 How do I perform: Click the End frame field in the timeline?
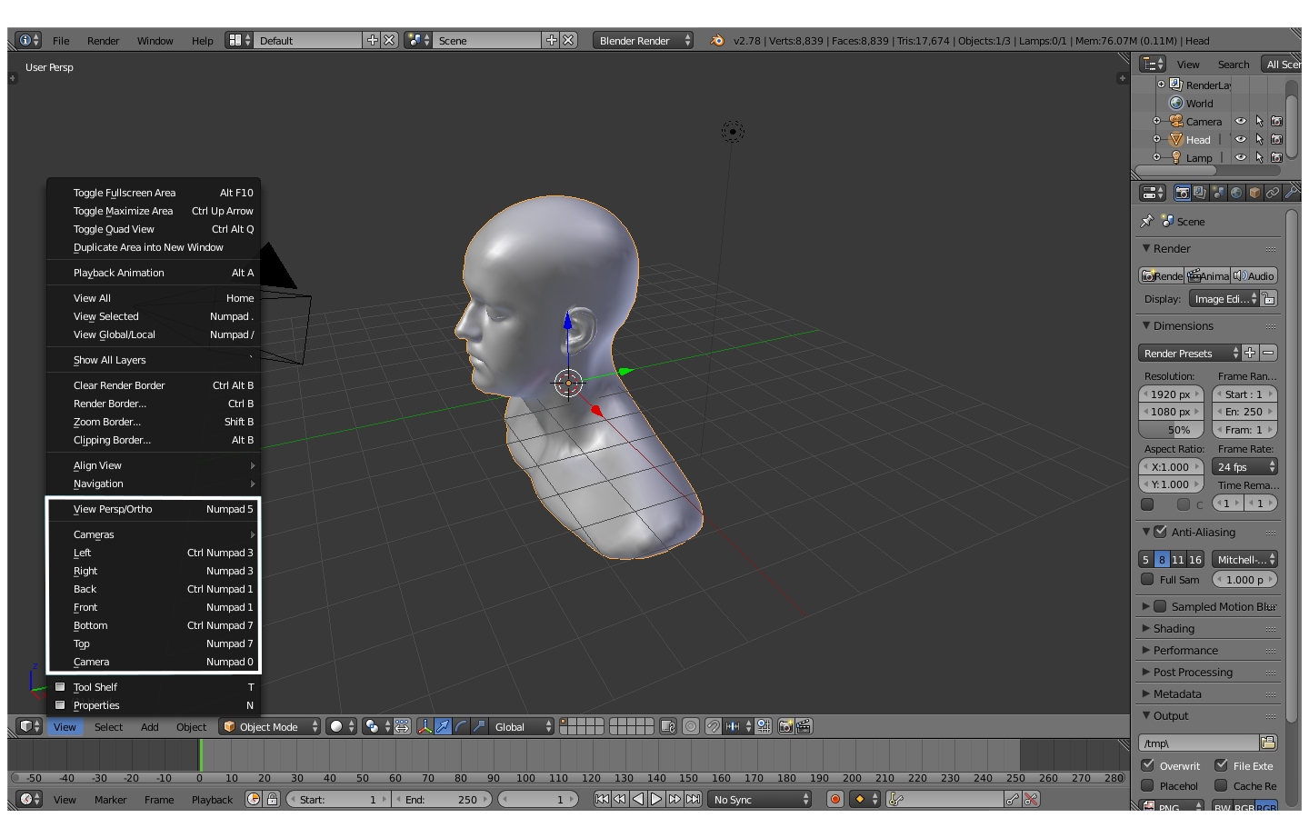[x=443, y=799]
